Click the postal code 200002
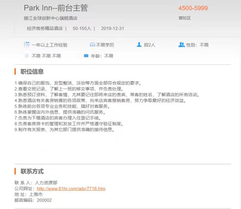This screenshot has height=209, width=241. (x=44, y=200)
